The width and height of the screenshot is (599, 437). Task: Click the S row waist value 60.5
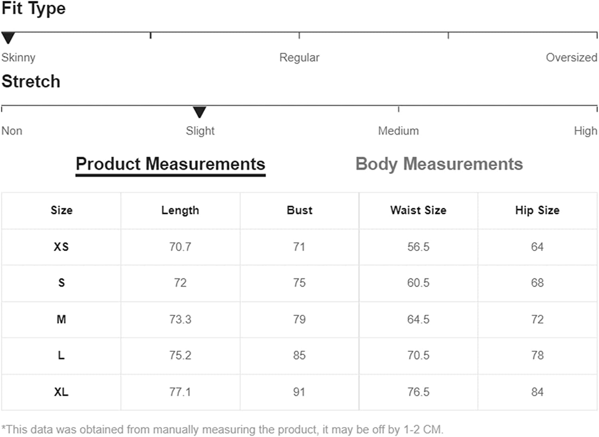(418, 283)
